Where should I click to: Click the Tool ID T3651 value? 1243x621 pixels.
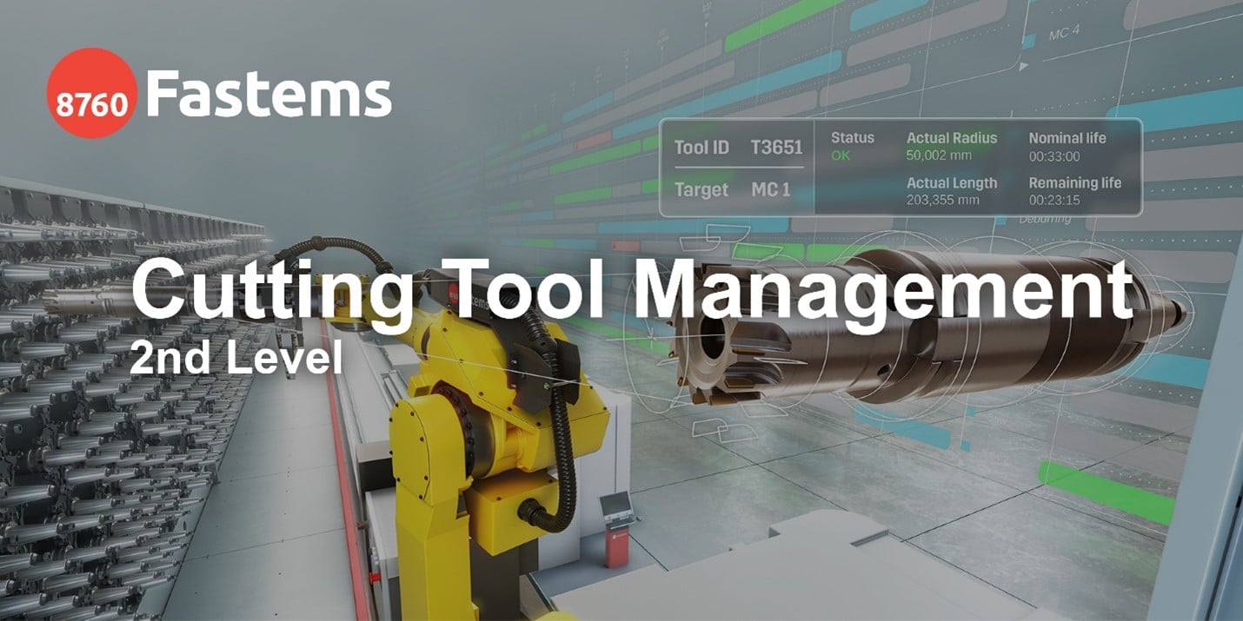click(x=776, y=147)
